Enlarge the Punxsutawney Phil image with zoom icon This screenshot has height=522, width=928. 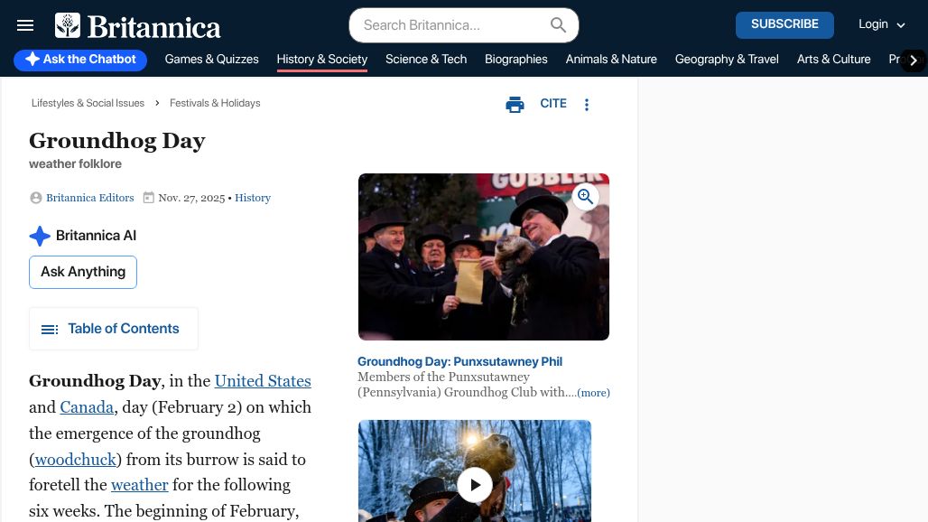[x=586, y=197]
